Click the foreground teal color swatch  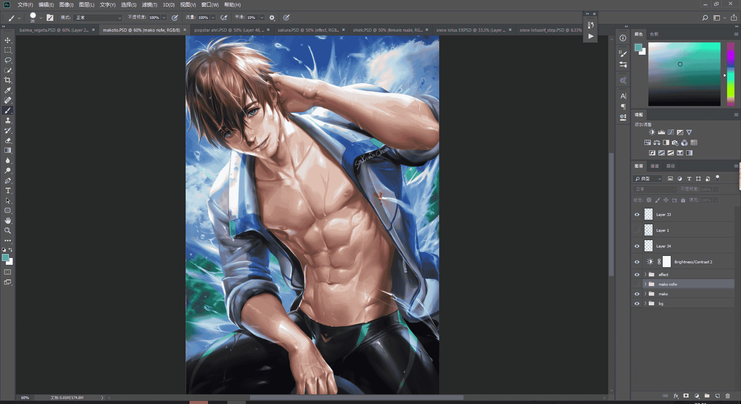click(5, 258)
